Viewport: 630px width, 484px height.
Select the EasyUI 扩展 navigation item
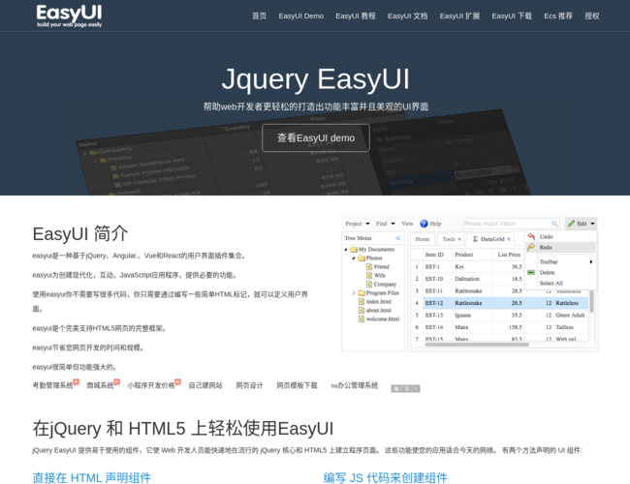[459, 16]
